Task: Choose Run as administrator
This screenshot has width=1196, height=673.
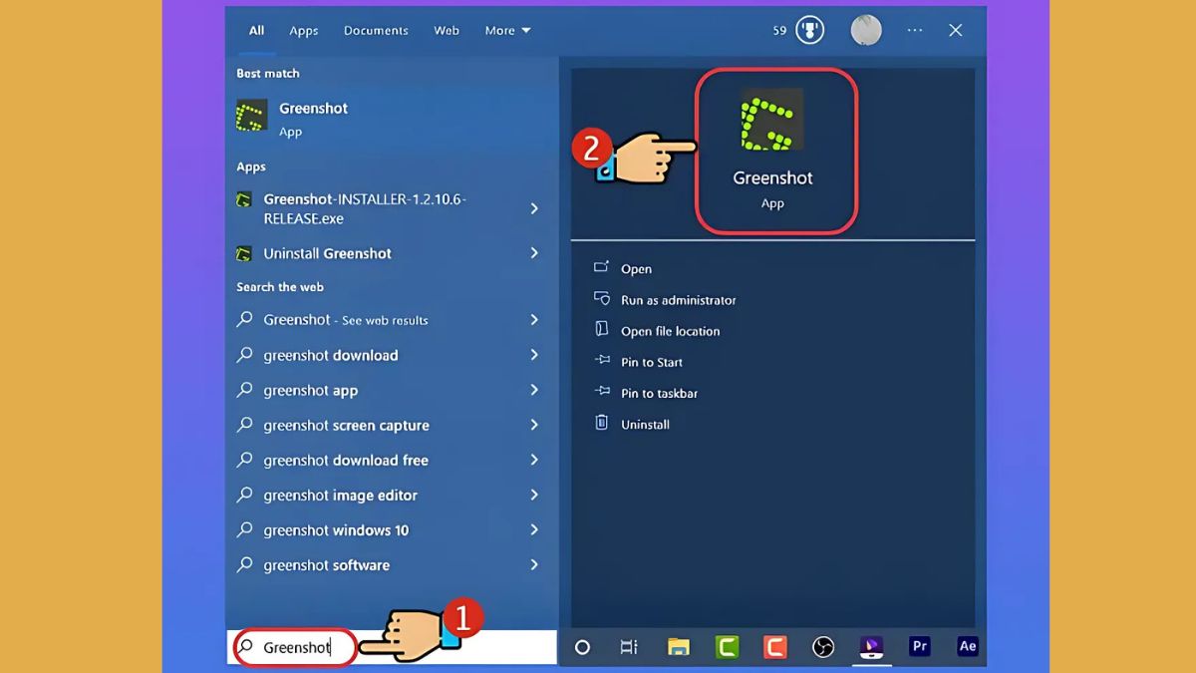Action: pos(679,300)
